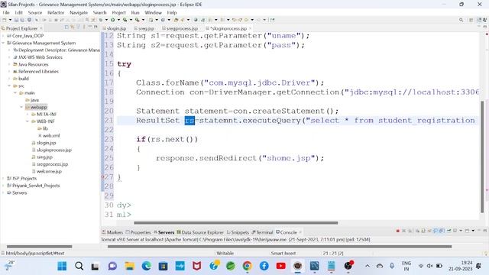Close the sloginprocess.jsp editor tab
489x275 pixels.
click(x=250, y=28)
